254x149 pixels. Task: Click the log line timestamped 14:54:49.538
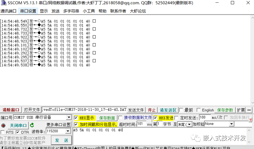(45, 65)
